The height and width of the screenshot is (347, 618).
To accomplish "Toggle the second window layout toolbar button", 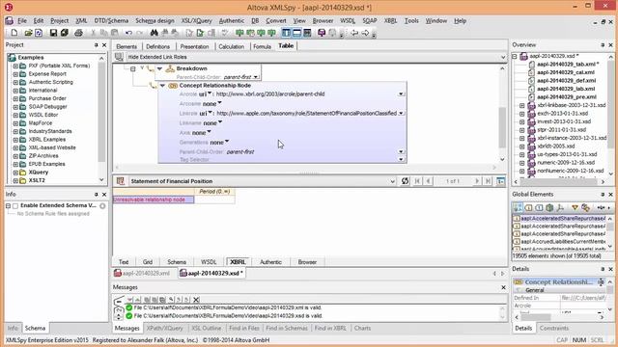I will (x=296, y=33).
